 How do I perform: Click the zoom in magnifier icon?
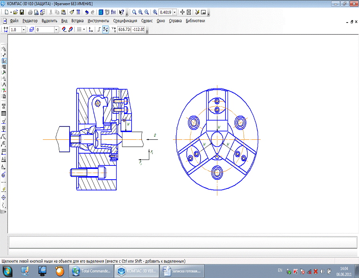point(141,12)
